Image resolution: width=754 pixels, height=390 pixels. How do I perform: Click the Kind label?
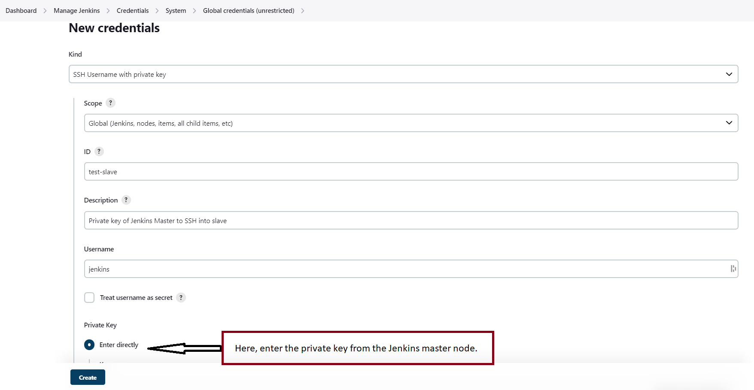pyautogui.click(x=75, y=54)
